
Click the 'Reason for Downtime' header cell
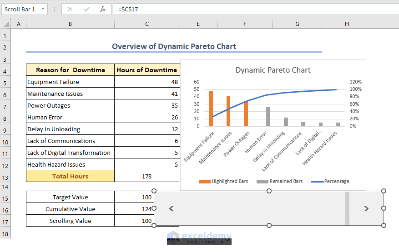click(x=70, y=70)
